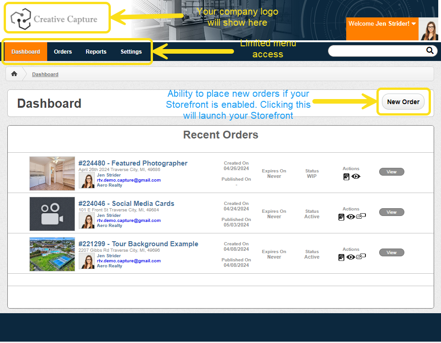Click the Dashboard breadcrumb link
The image size is (441, 343).
click(45, 74)
